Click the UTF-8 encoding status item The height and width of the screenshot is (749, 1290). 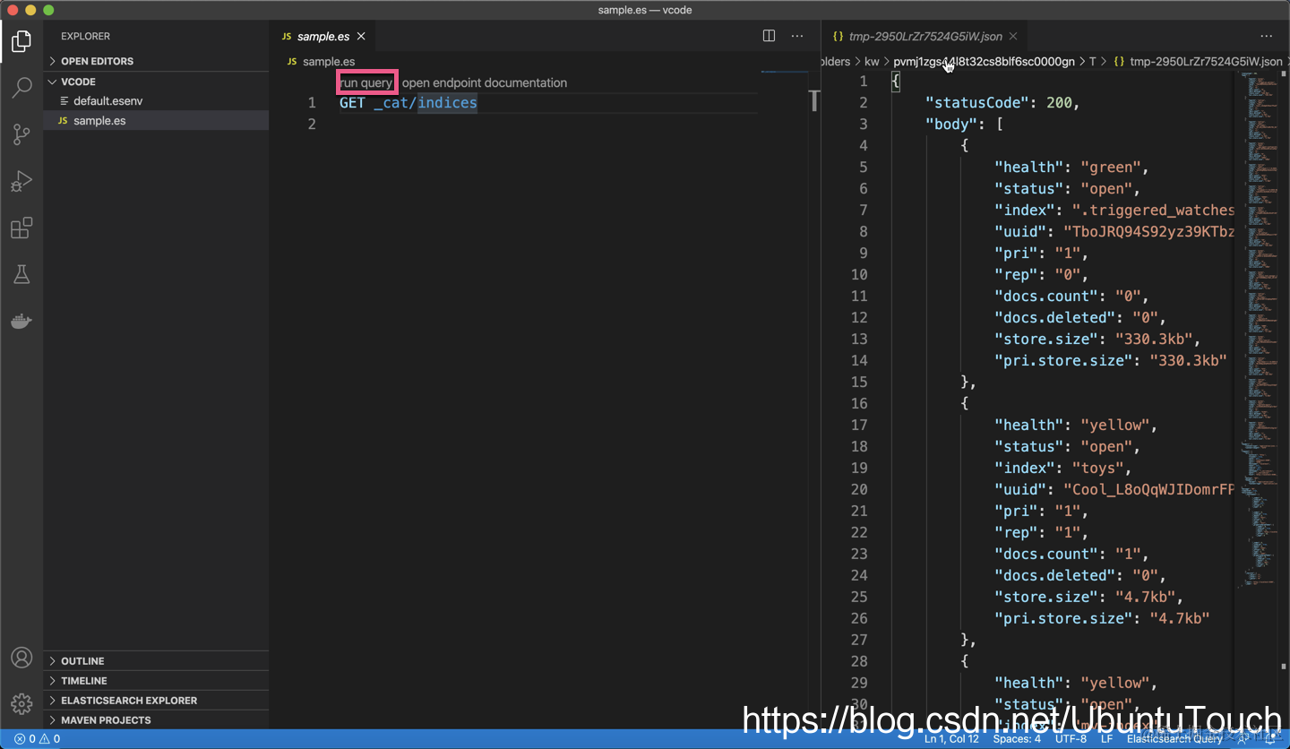click(x=1071, y=739)
